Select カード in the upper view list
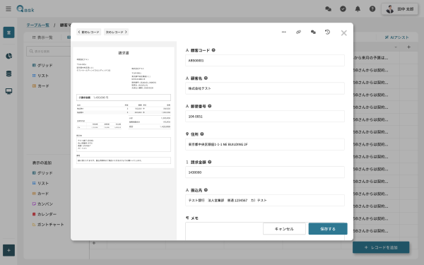424x265 pixels. click(x=40, y=86)
